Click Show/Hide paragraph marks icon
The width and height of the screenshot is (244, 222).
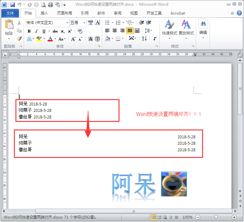[155, 38]
